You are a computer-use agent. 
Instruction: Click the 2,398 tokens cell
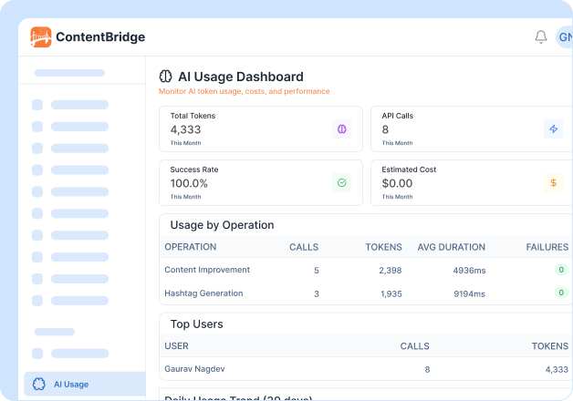391,271
